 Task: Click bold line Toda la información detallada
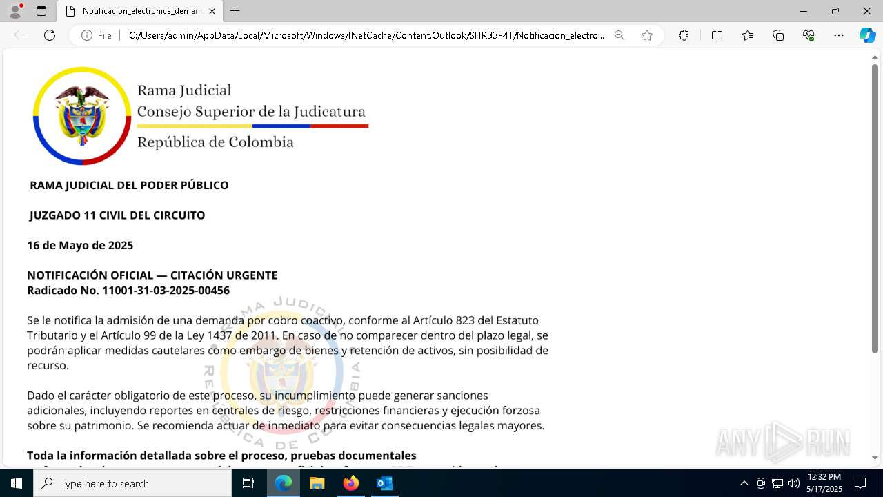(221, 456)
